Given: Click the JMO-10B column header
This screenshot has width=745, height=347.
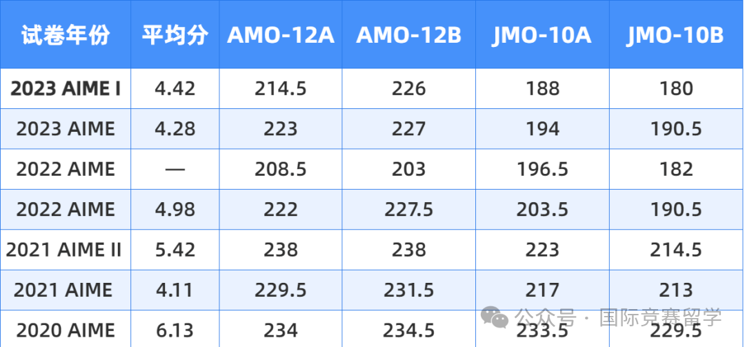Looking at the screenshot, I should (x=677, y=34).
